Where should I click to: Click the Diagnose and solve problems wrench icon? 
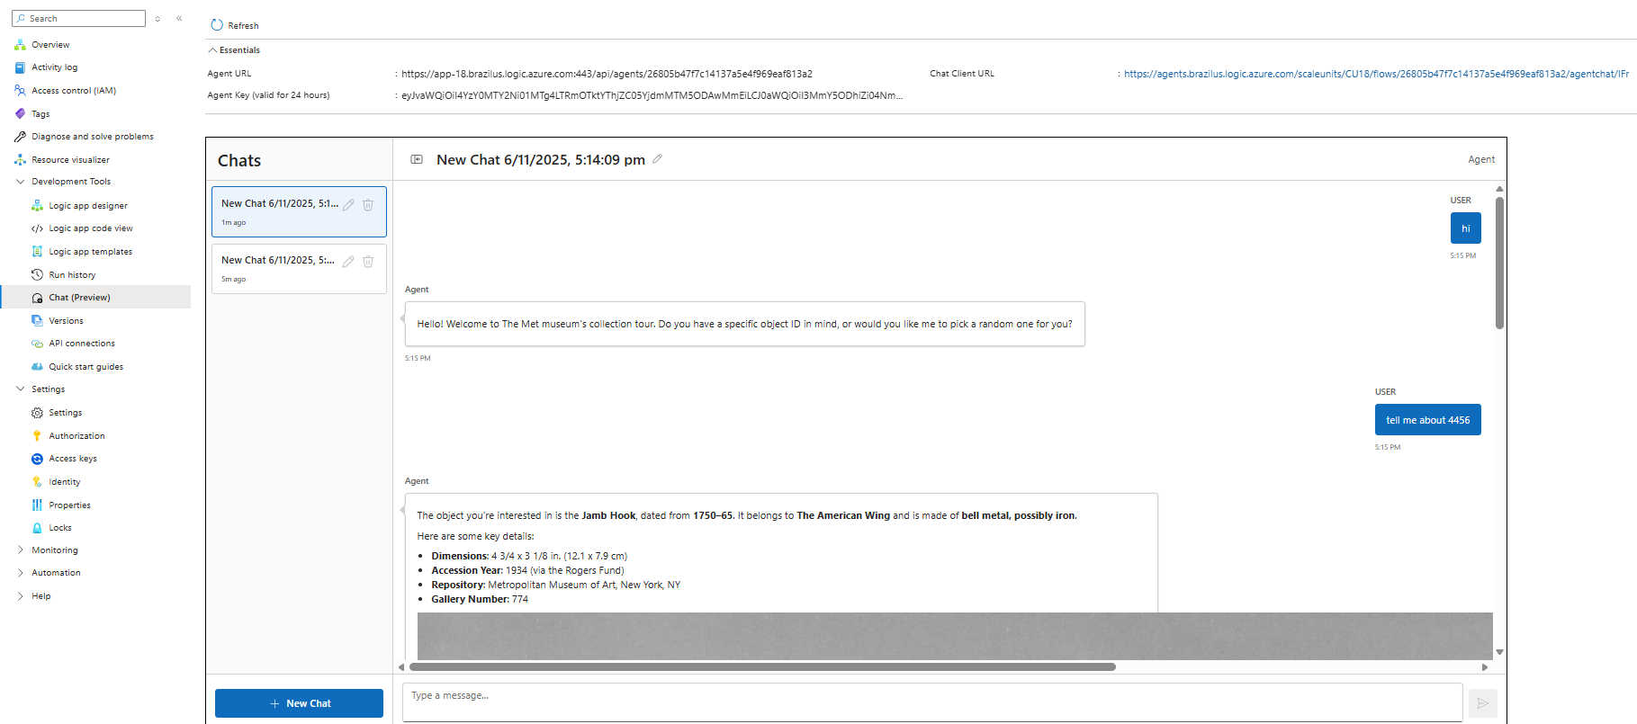coord(20,137)
